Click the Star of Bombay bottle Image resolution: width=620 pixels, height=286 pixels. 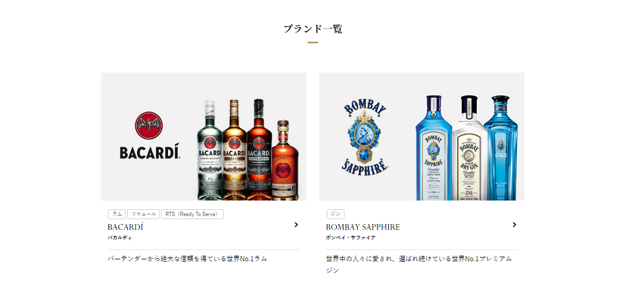500,148
